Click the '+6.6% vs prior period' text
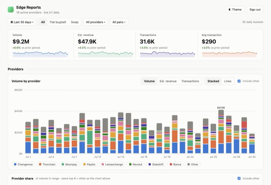Image resolution: width=271 pixels, height=185 pixels. (26, 48)
